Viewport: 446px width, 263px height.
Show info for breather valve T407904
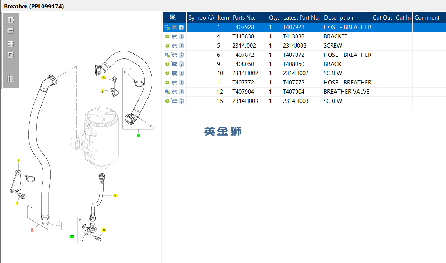tap(181, 92)
